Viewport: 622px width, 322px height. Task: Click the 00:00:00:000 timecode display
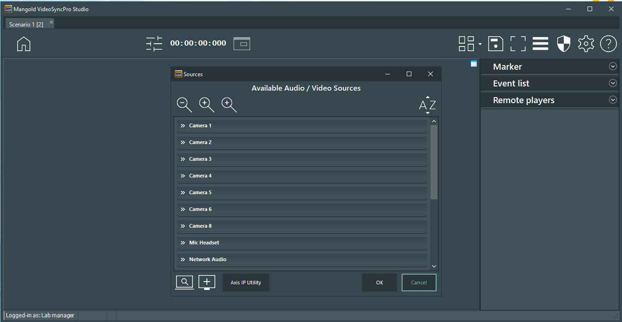pyautogui.click(x=198, y=43)
